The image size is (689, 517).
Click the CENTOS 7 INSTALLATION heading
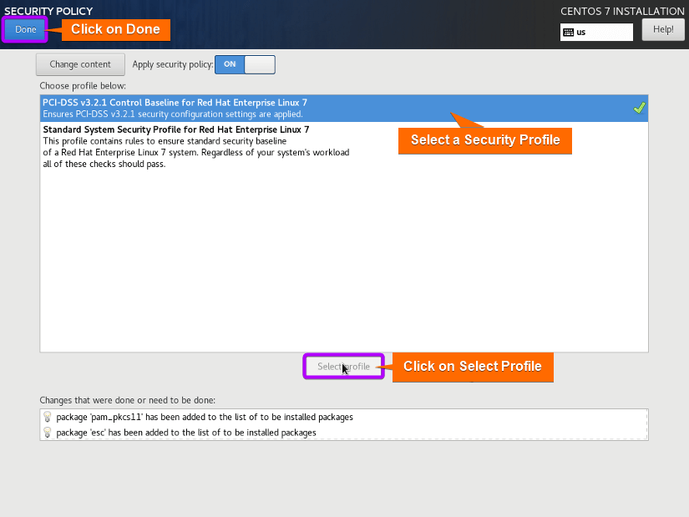(x=622, y=11)
